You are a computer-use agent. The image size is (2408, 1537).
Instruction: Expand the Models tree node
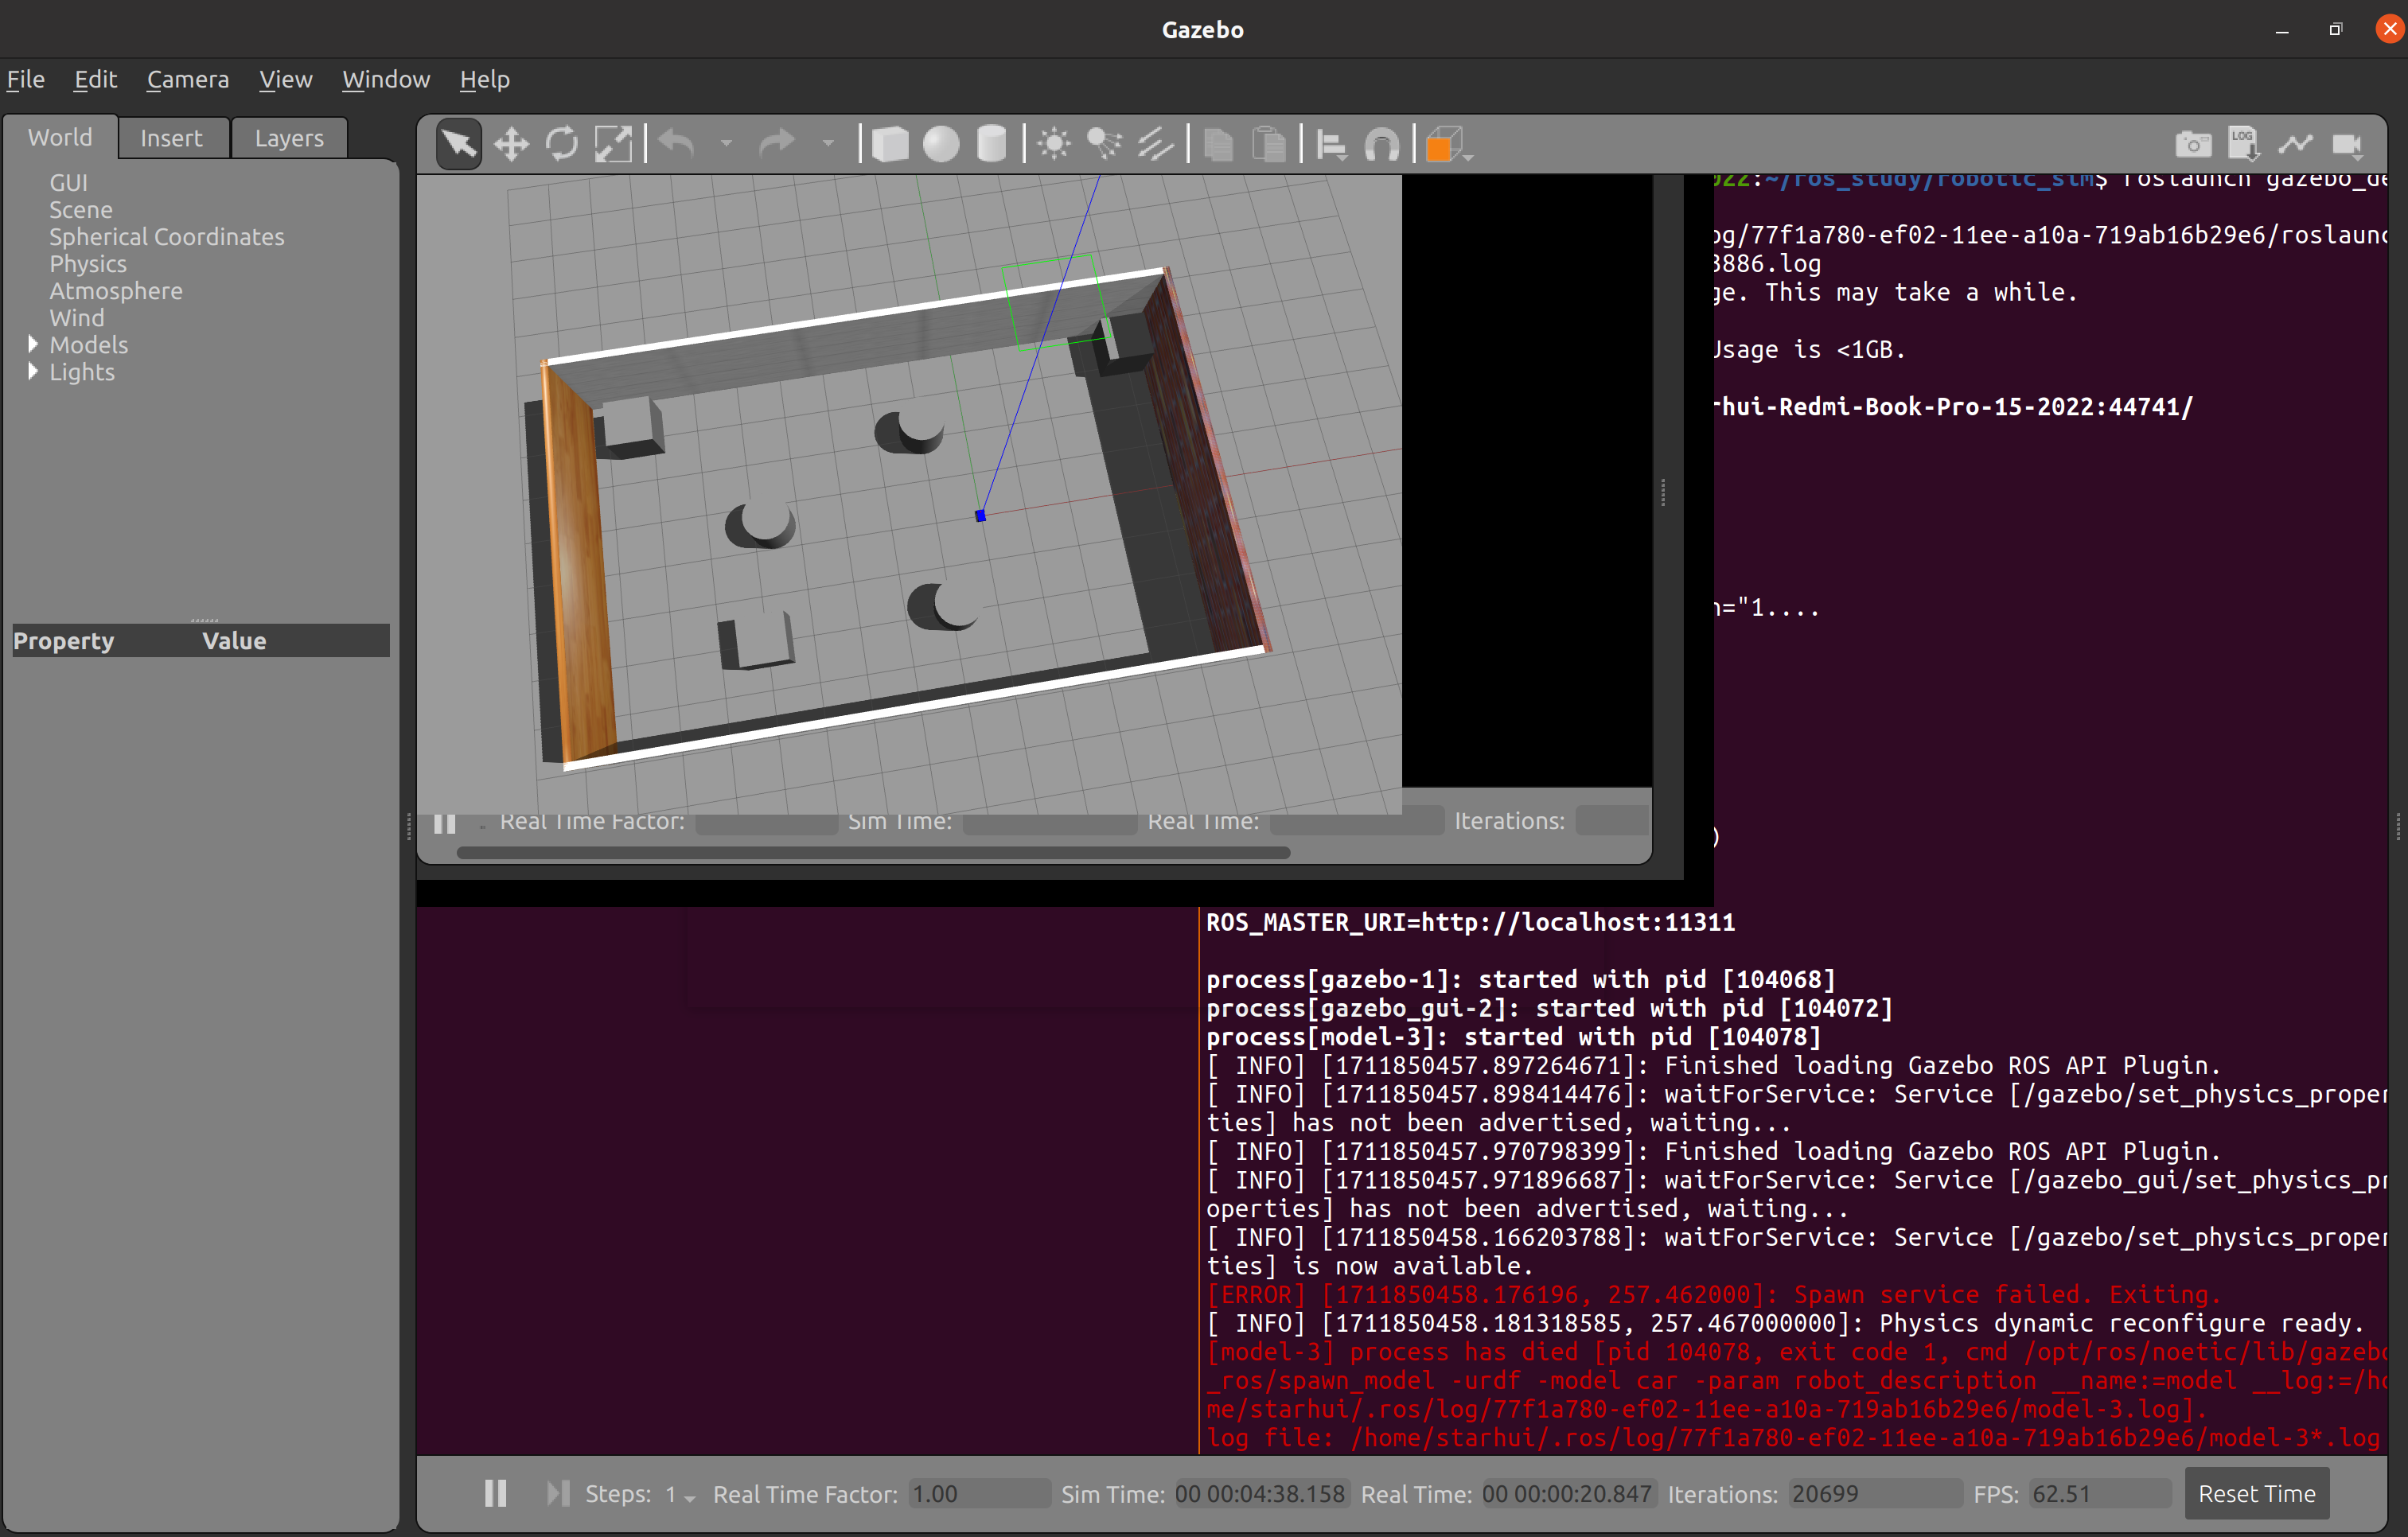[x=33, y=344]
